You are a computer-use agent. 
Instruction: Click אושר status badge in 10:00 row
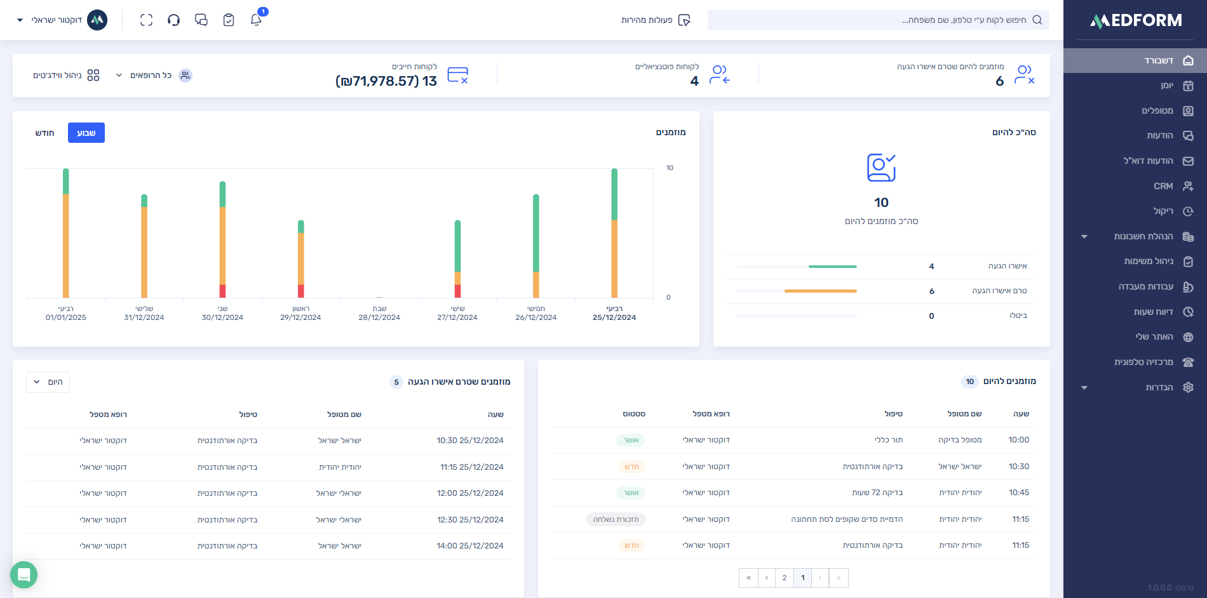(631, 440)
